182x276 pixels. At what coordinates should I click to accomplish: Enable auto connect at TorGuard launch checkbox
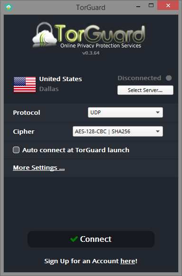(16, 150)
